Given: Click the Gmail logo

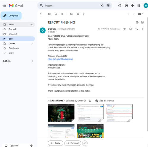Looking at the screenshot, I should coord(16,6).
